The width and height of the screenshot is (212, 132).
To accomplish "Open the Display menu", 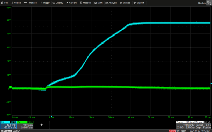I will (58, 3).
